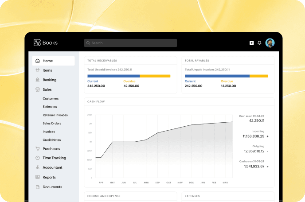Click payables Overdue amount 12,250.00

coord(228,86)
